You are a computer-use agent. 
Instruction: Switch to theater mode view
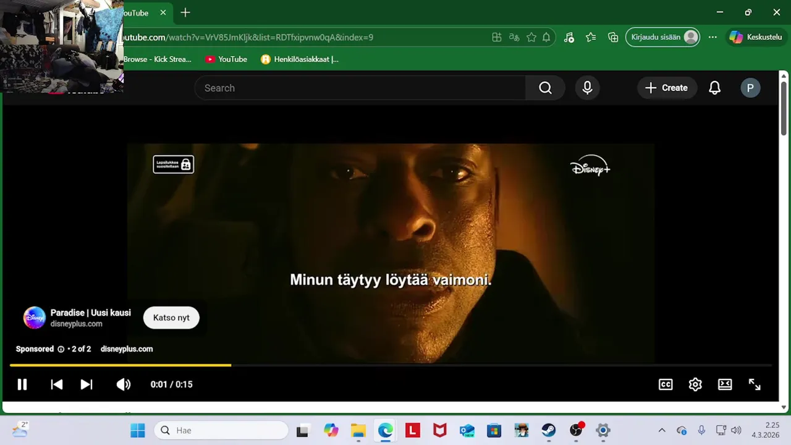(725, 384)
